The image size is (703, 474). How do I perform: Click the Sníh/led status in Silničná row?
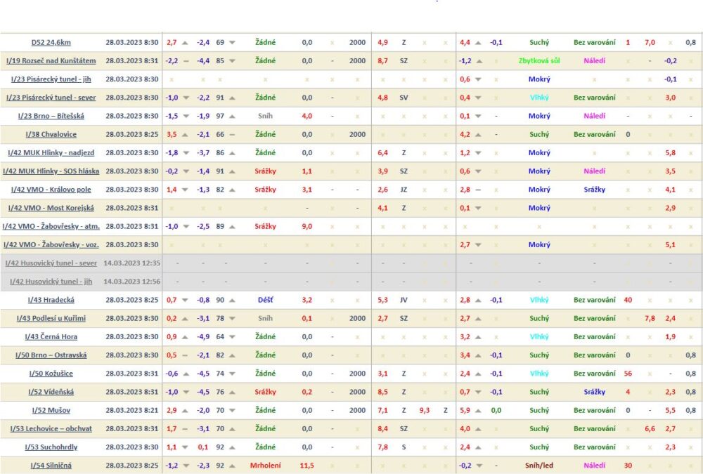(x=539, y=465)
